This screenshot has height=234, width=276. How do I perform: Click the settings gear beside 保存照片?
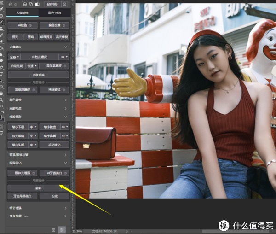click(x=64, y=4)
